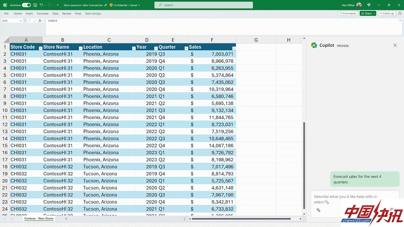
Task: Open the Sales column filter dropdown
Action: click(x=234, y=48)
